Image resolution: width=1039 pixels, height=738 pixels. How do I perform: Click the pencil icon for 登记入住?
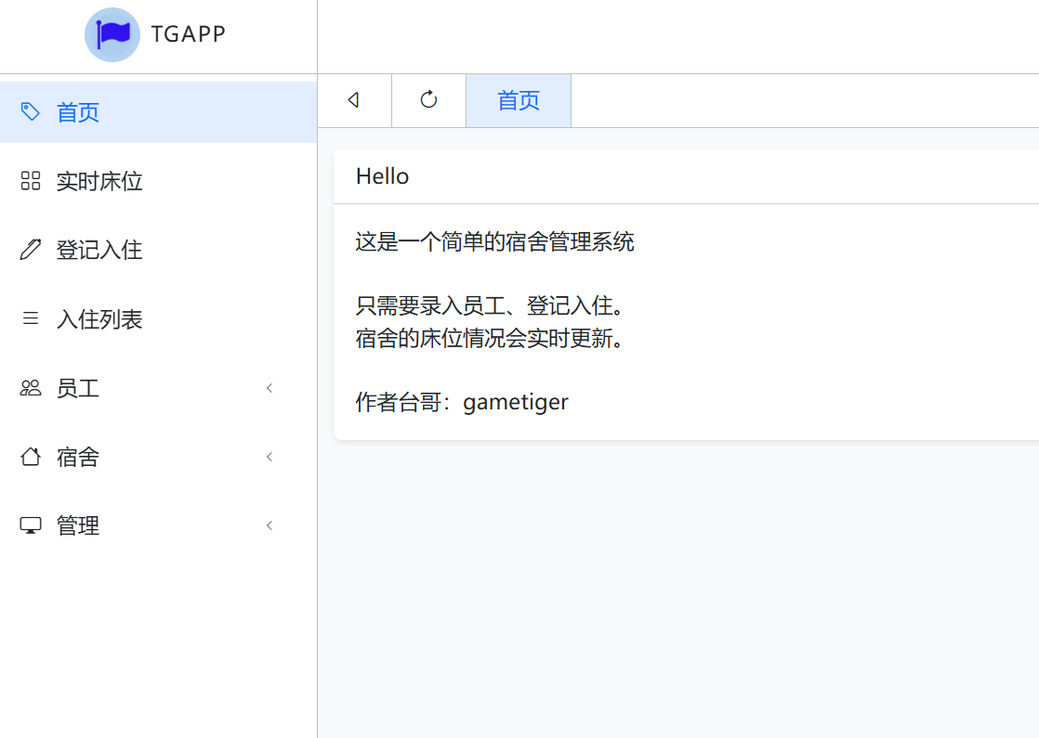click(31, 250)
